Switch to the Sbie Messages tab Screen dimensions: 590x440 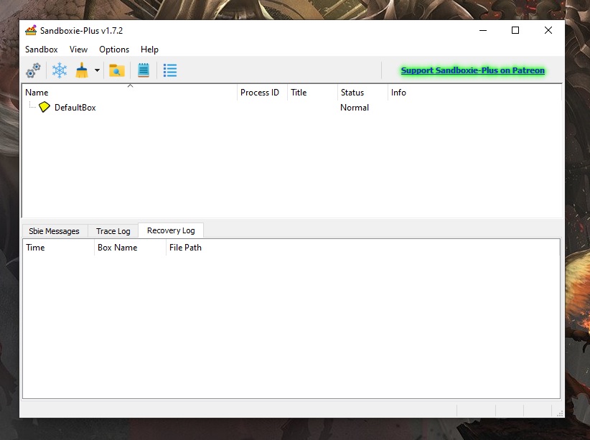click(x=54, y=231)
